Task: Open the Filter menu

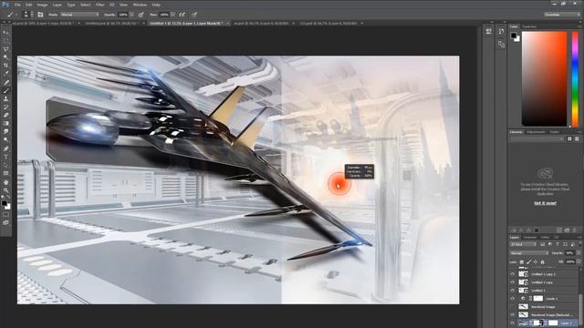Action: 100,5
